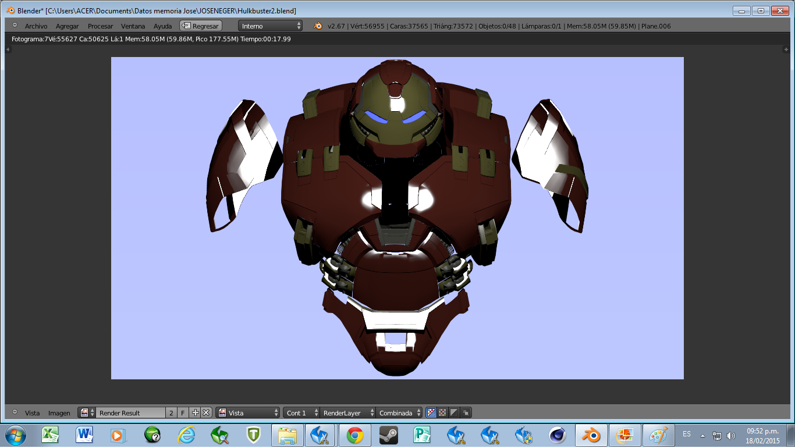
Task: Click the Blender logo in the header
Action: tap(318, 26)
